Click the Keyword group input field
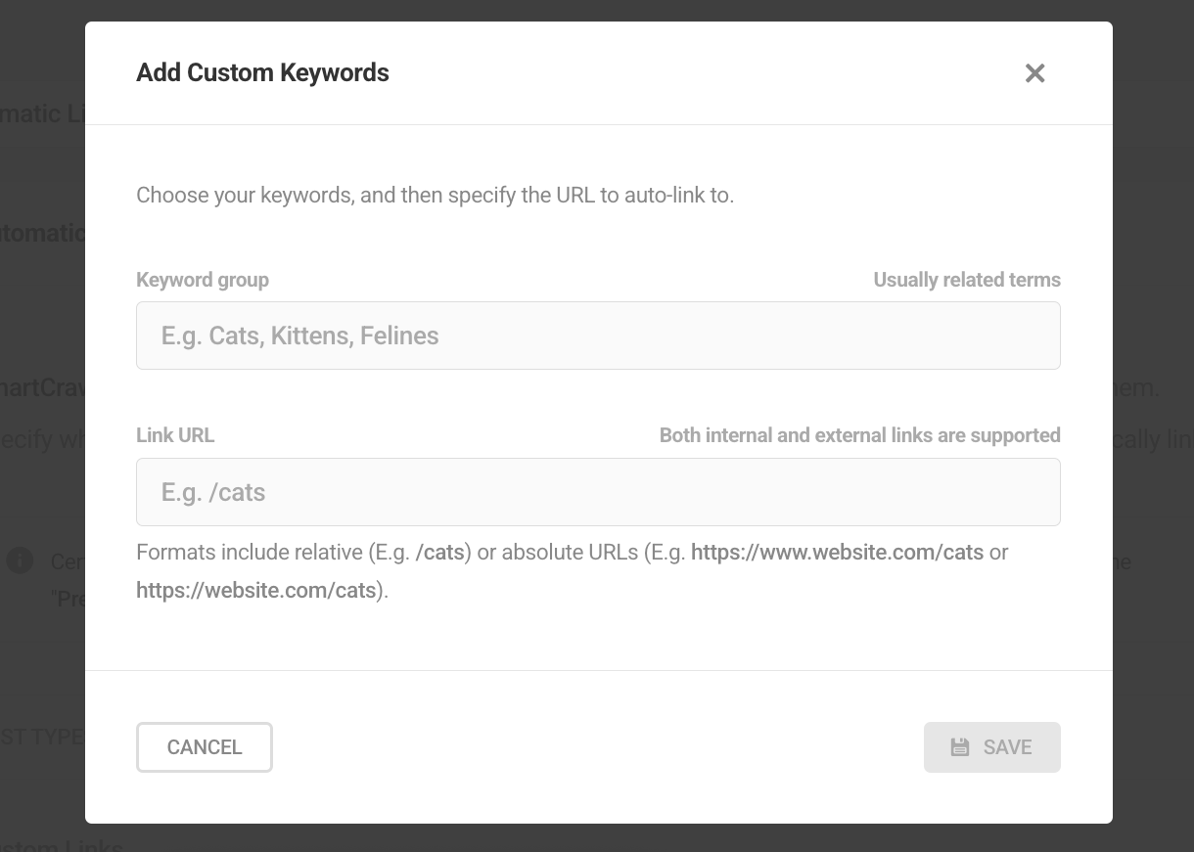This screenshot has height=852, width=1194. [x=598, y=335]
